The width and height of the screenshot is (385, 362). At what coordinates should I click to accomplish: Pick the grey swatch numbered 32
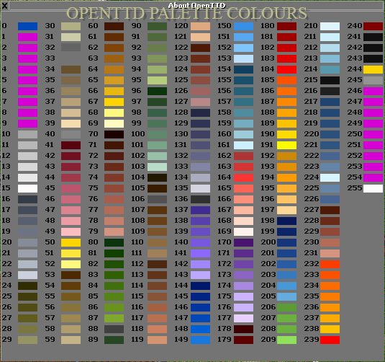[x=71, y=48]
